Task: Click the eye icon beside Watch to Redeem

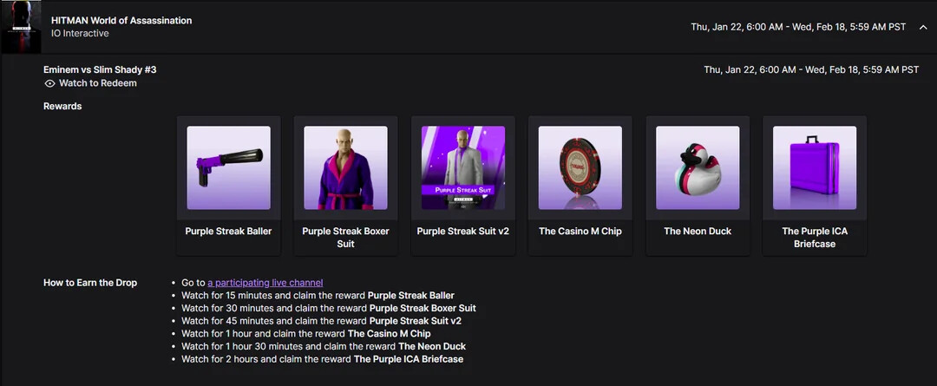Action: 49,83
